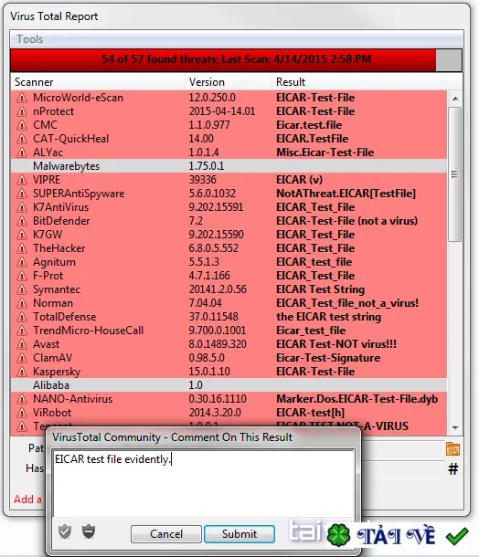Click the warning icon next to K7AntiVirus
The width and height of the screenshot is (479, 557).
click(22, 207)
